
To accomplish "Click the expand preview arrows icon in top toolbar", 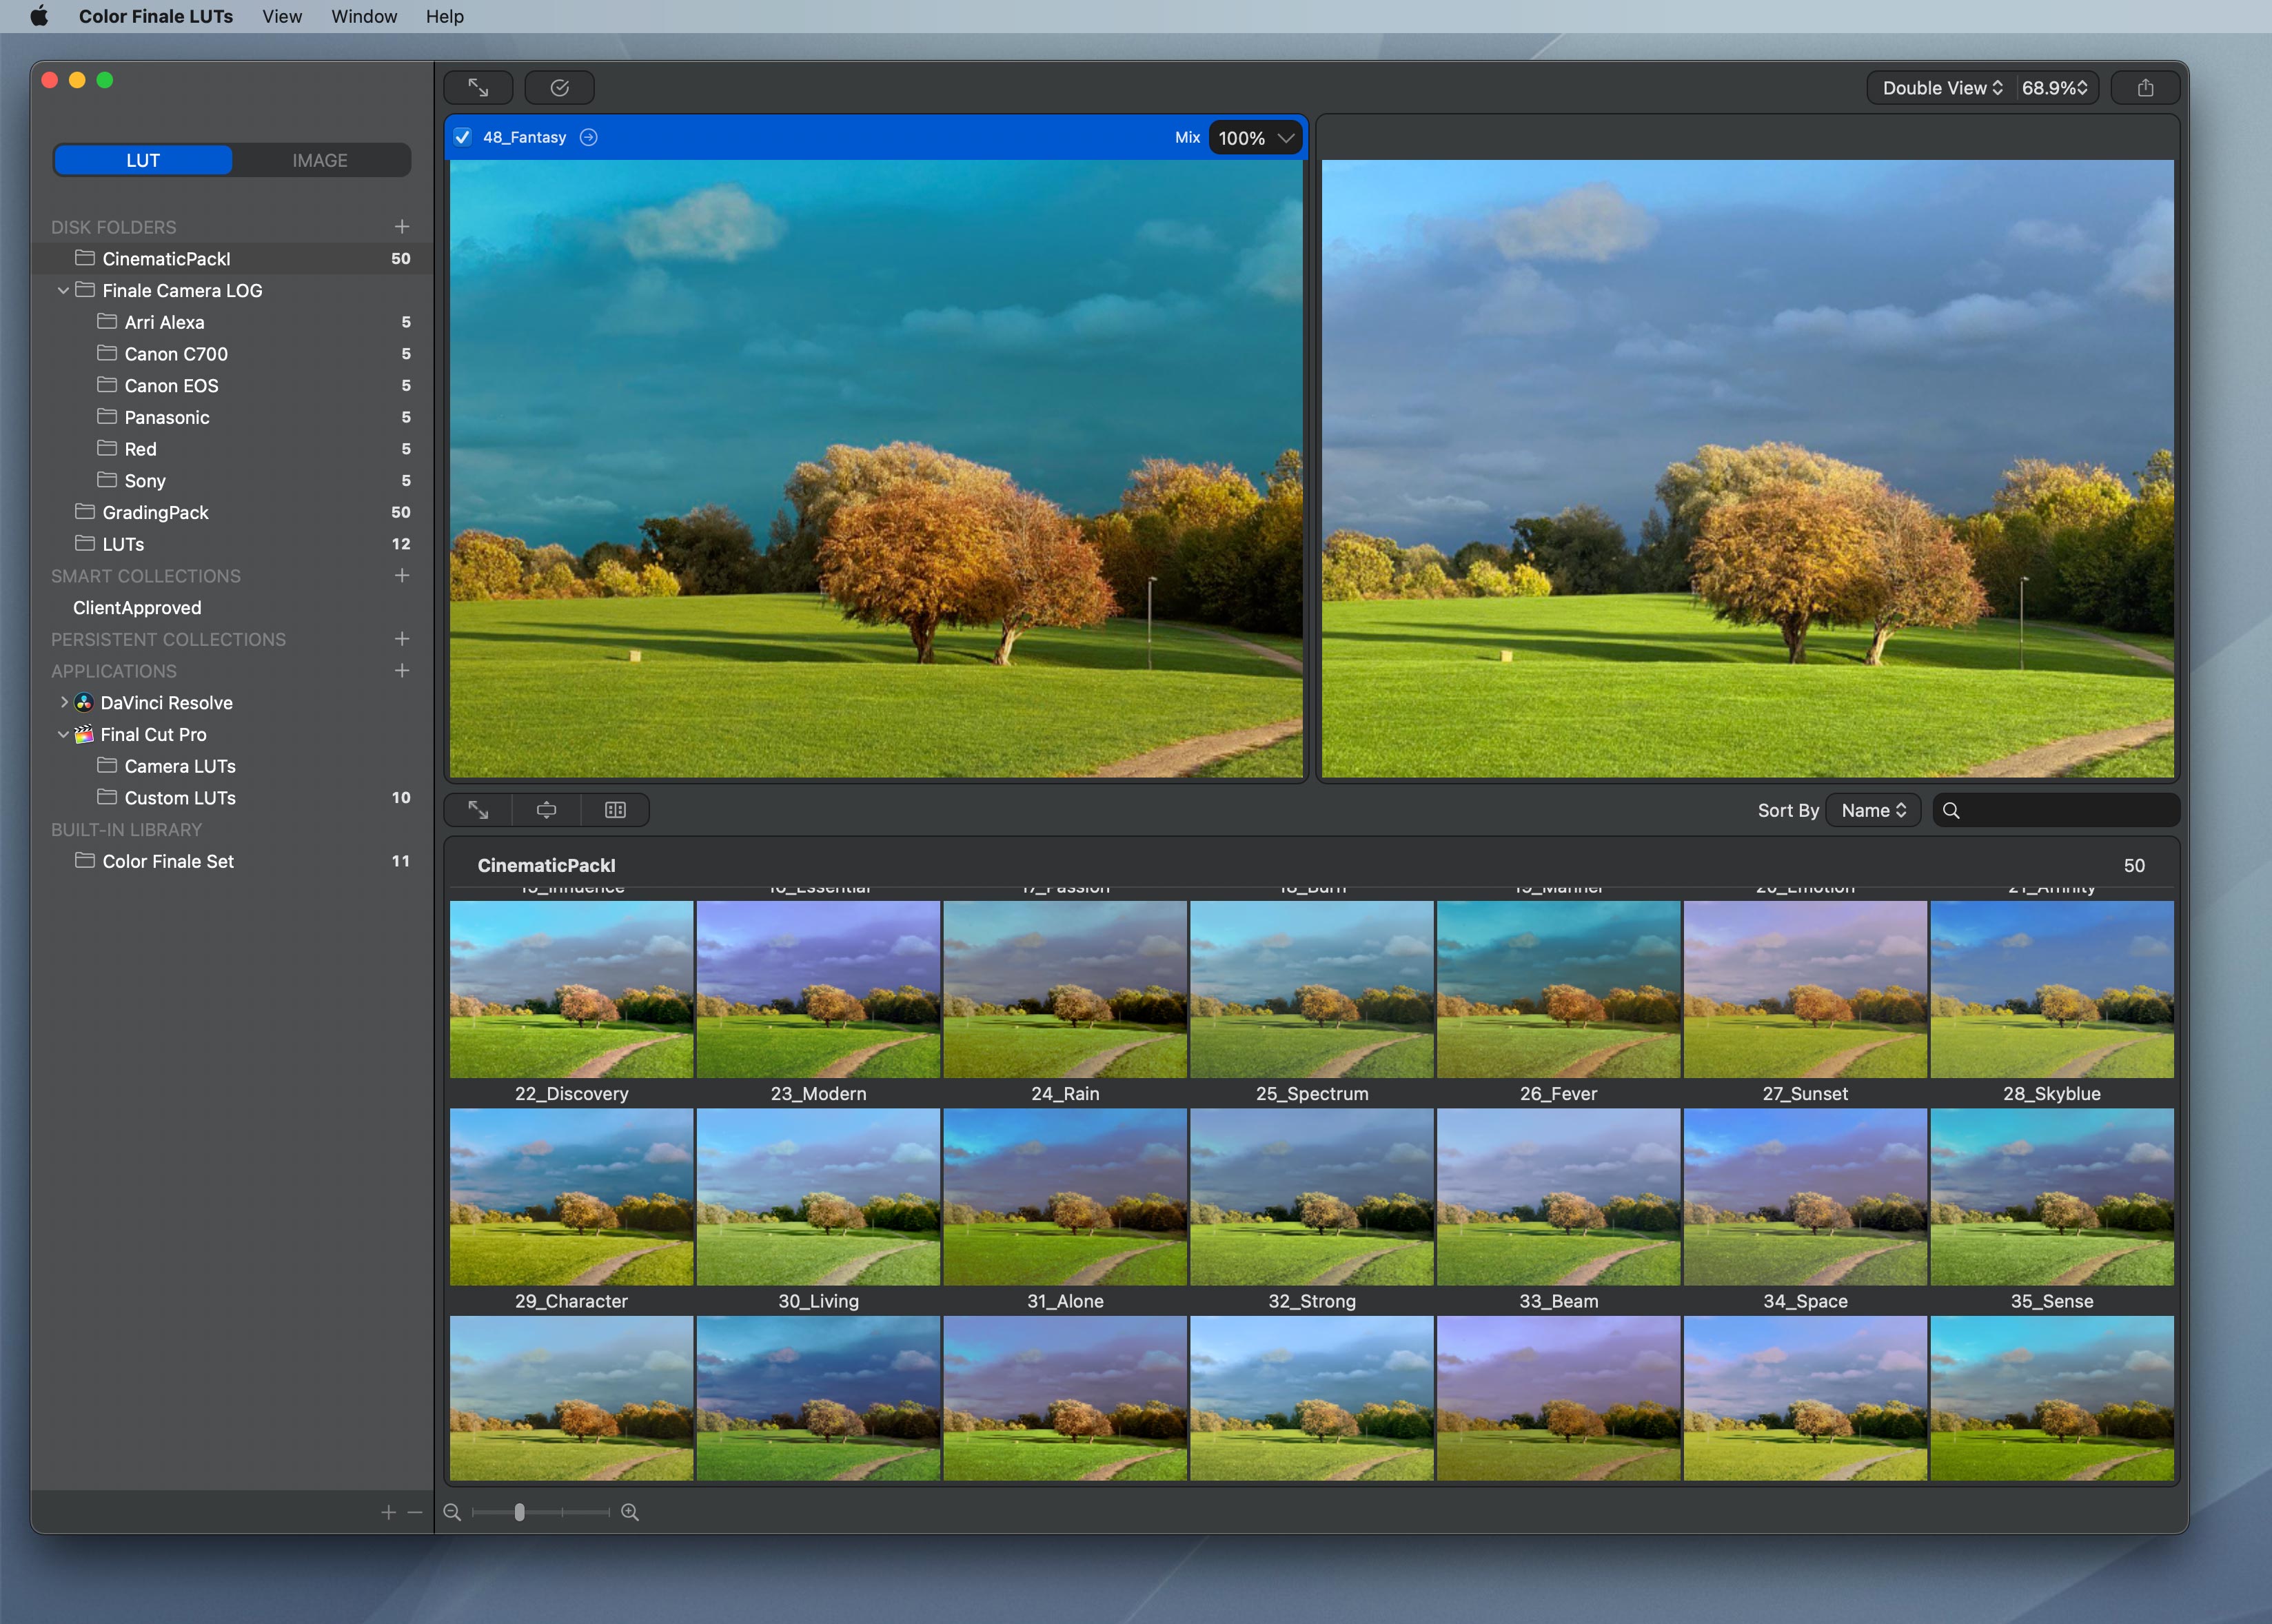I will (478, 88).
